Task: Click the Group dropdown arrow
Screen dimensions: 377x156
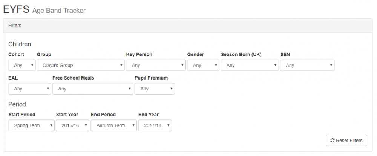Action: (121, 66)
